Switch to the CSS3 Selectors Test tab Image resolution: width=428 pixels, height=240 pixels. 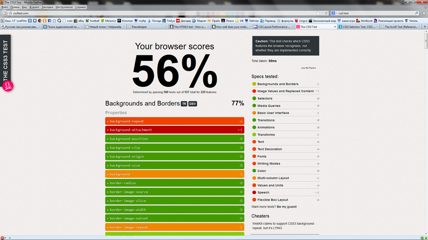point(358,27)
